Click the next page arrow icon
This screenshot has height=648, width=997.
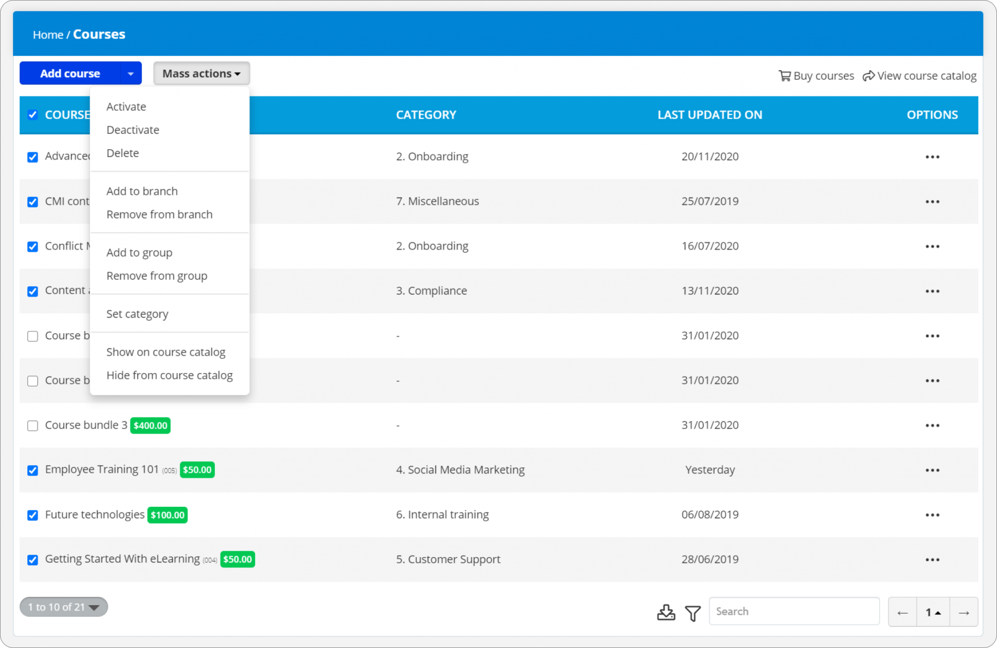point(964,612)
